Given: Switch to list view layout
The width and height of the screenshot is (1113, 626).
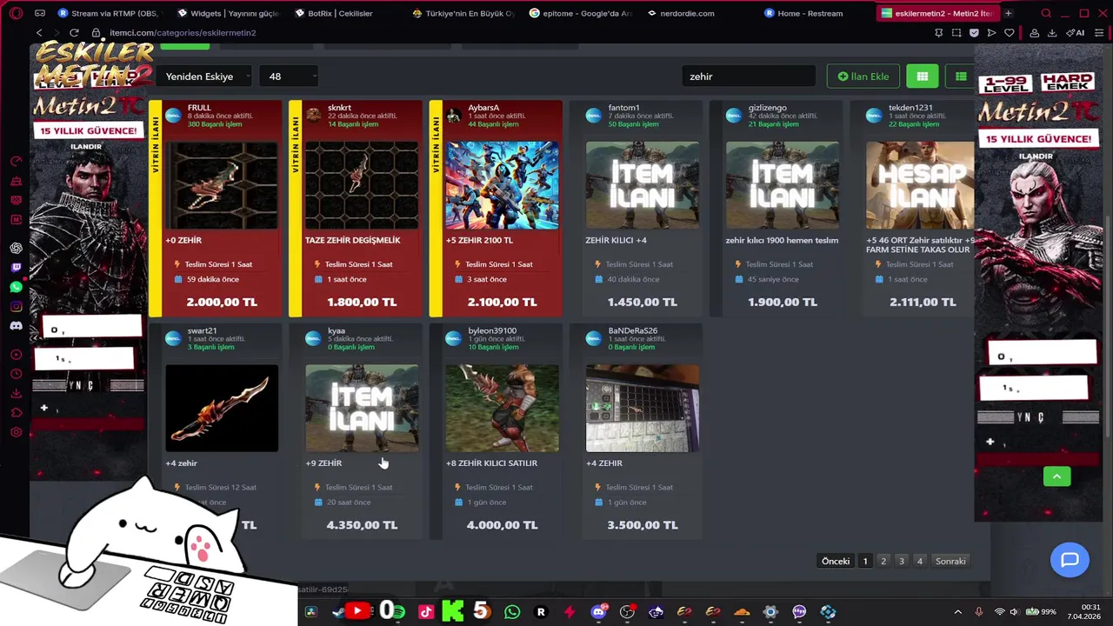Looking at the screenshot, I should coord(961,77).
